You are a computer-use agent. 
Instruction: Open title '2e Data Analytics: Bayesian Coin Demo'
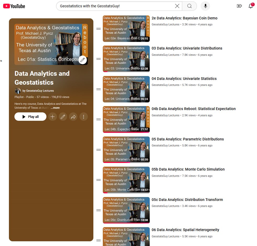(184, 18)
